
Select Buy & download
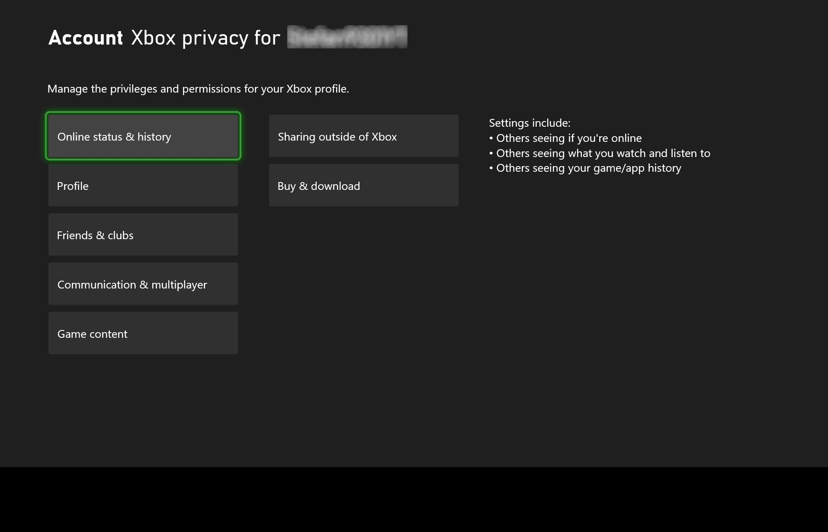pyautogui.click(x=364, y=186)
